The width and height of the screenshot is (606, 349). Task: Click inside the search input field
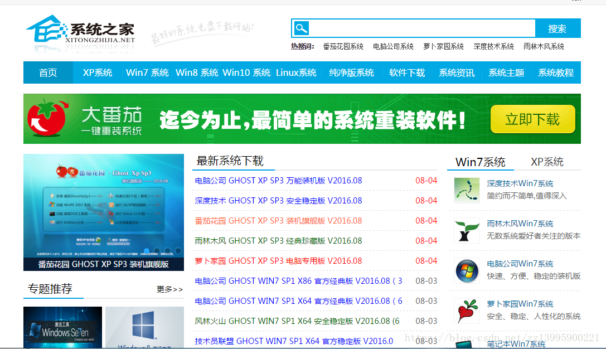pos(422,28)
